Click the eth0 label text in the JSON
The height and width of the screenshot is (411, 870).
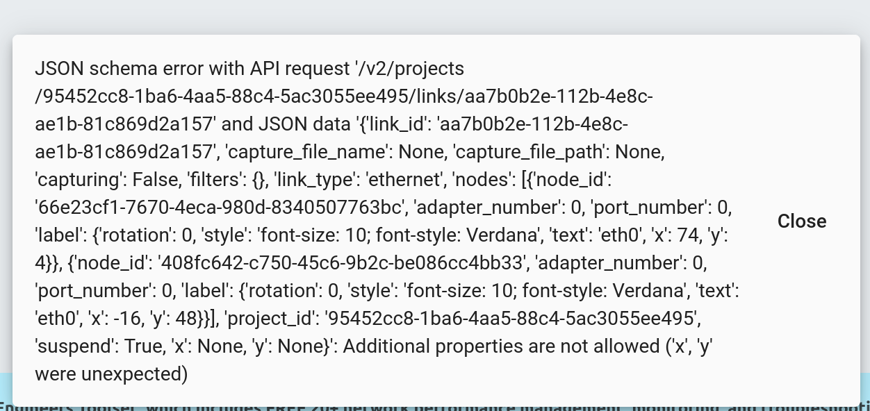tap(618, 235)
